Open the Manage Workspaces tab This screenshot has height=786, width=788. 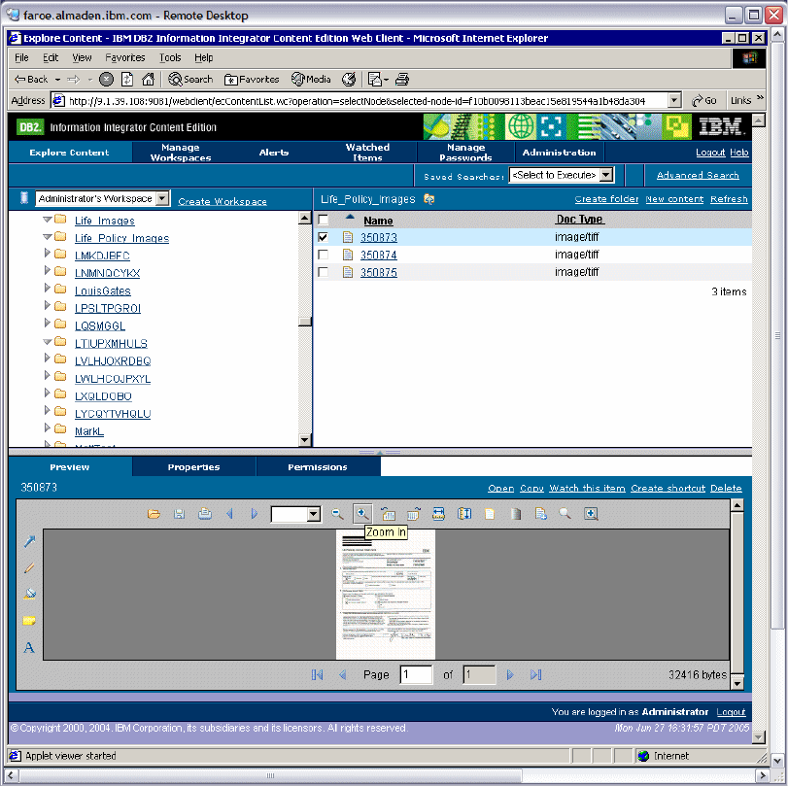click(x=181, y=153)
